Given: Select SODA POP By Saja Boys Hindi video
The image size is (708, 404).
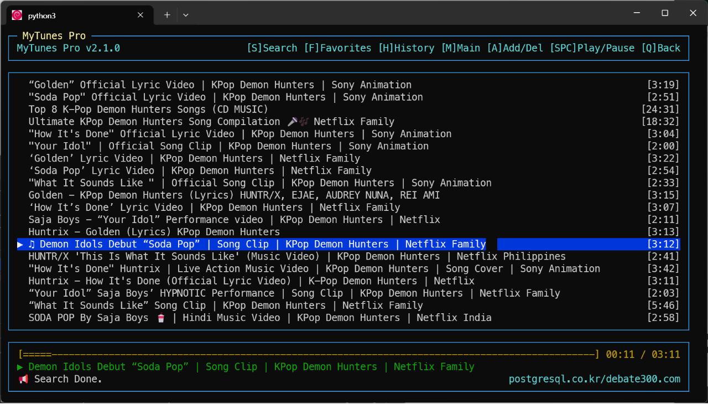Looking at the screenshot, I should click(x=260, y=318).
